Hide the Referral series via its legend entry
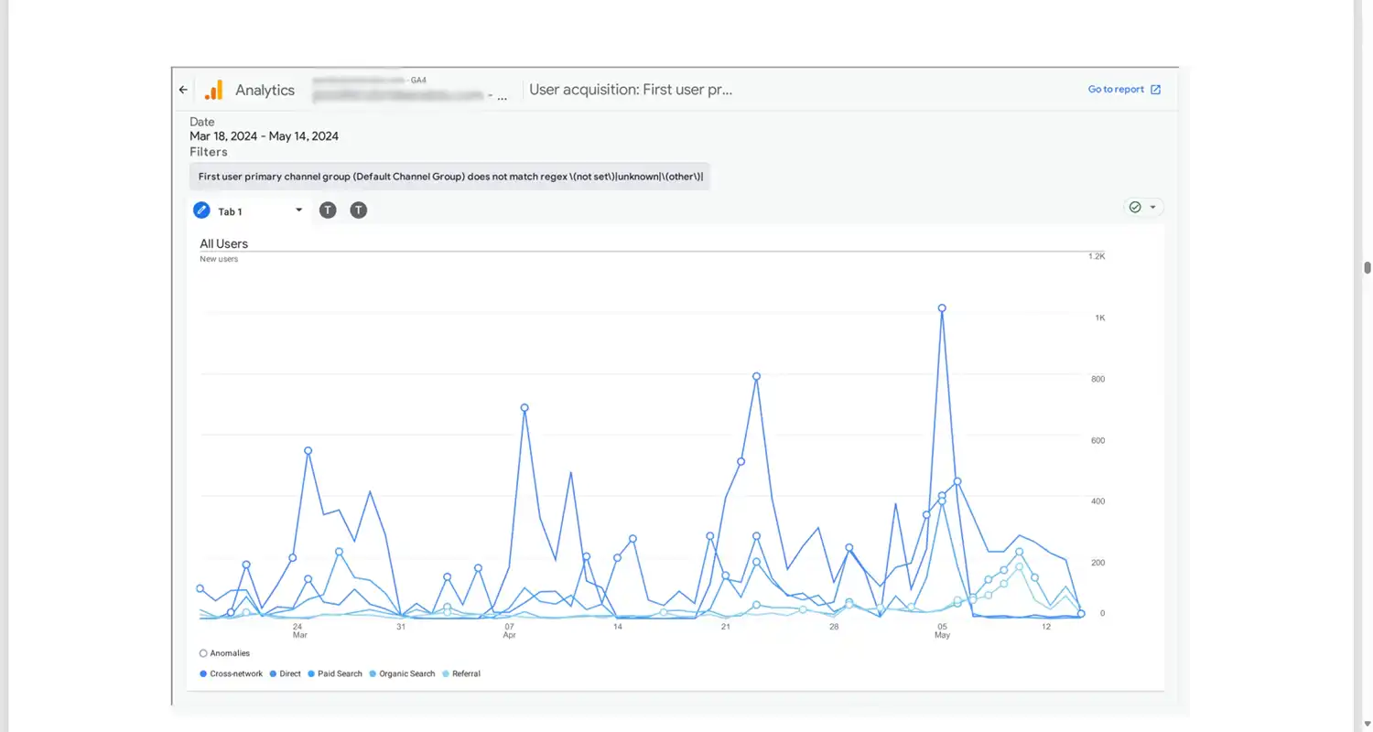 pyautogui.click(x=462, y=673)
